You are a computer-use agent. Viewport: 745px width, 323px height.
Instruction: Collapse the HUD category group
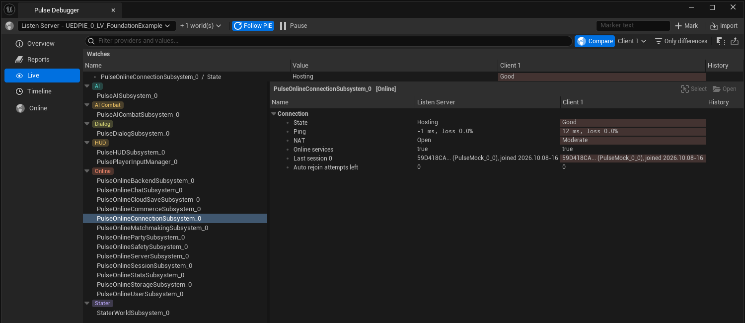(x=87, y=143)
